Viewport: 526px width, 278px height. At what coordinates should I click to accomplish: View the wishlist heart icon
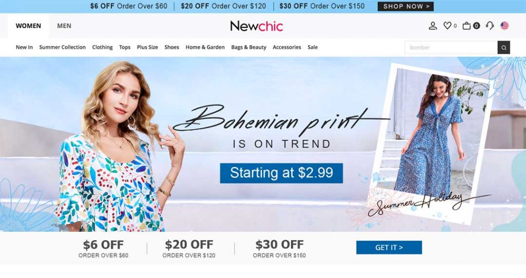(447, 26)
